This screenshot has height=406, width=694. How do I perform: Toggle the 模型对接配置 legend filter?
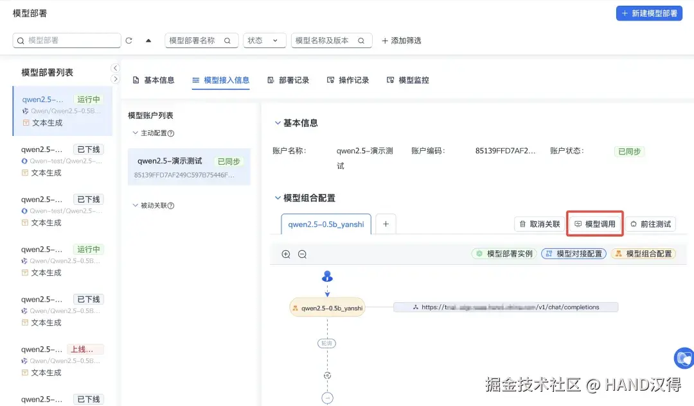(x=574, y=253)
